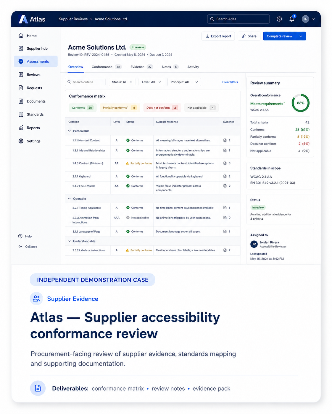Click the Supplier hub sidebar icon

21,48
